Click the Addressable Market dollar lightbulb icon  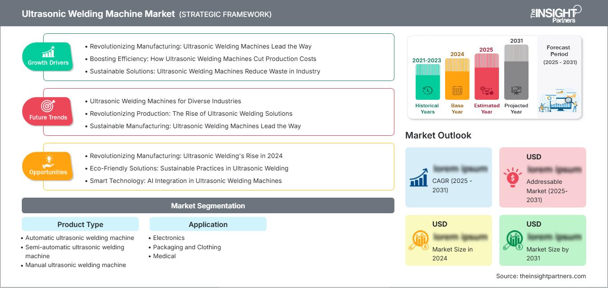(512, 177)
